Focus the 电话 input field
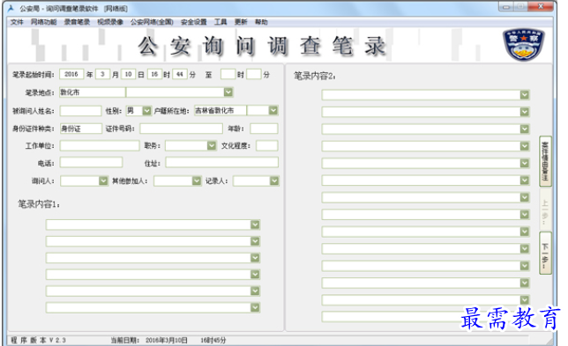The width and height of the screenshot is (568, 346). point(92,162)
